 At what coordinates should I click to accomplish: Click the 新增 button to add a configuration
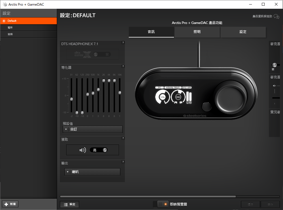[x=10, y=204]
